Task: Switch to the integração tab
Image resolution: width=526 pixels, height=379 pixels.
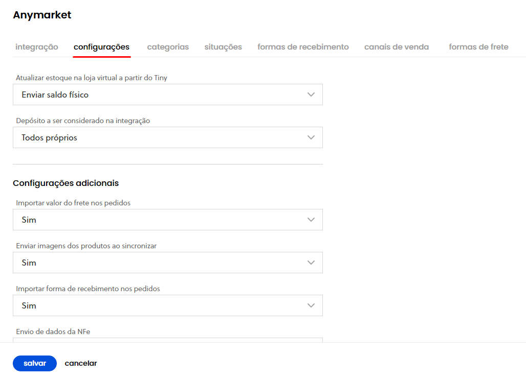Action: [x=36, y=47]
